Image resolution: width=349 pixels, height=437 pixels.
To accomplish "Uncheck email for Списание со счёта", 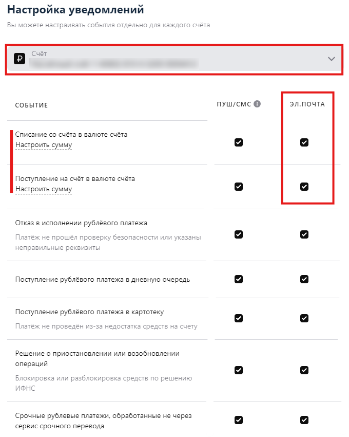I will point(304,142).
